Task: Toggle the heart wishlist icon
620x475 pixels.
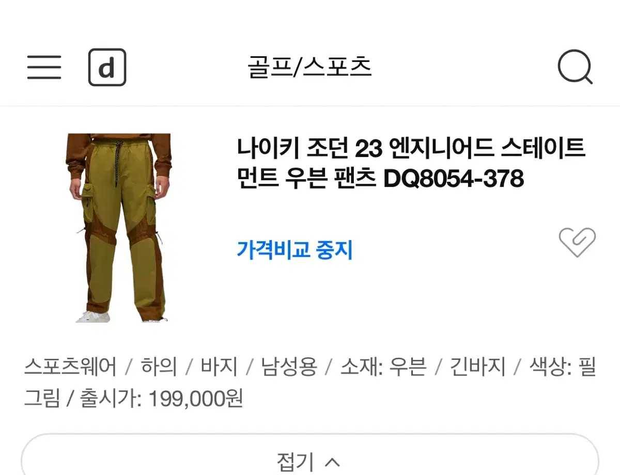Action: pos(577,242)
